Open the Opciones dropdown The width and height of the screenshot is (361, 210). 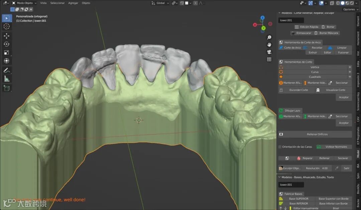click(x=351, y=9)
